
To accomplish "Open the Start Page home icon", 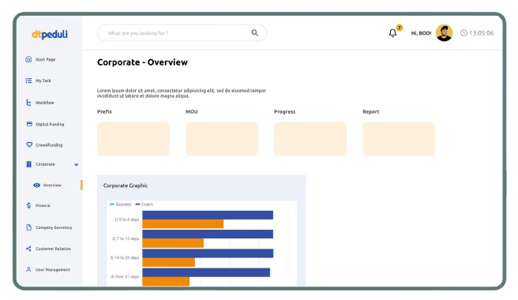I will [x=28, y=59].
